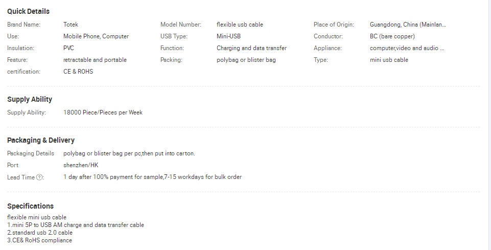491x250 pixels.
Task: Click the Totek brand name value
Action: click(71, 25)
